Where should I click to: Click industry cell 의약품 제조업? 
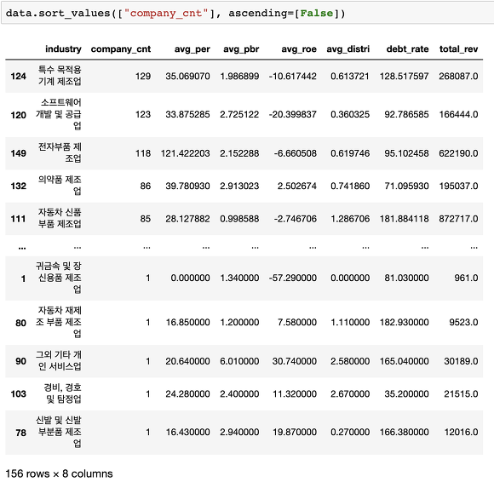tap(60, 186)
